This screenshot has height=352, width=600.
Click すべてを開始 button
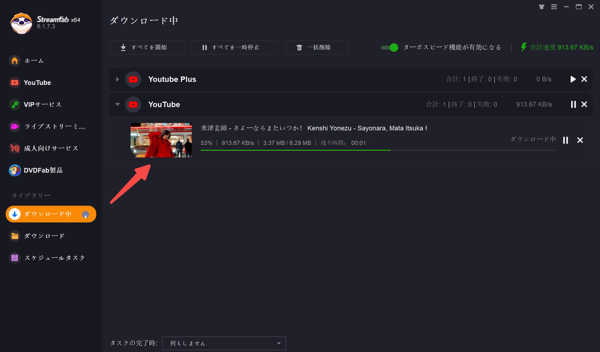point(147,47)
